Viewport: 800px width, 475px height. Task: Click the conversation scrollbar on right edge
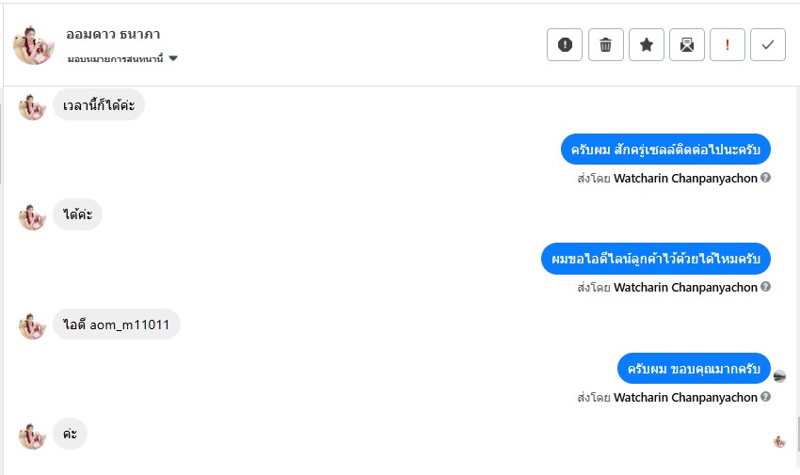tap(796, 433)
